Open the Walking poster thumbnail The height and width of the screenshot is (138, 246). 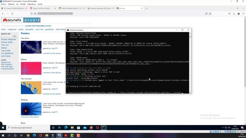(31, 109)
